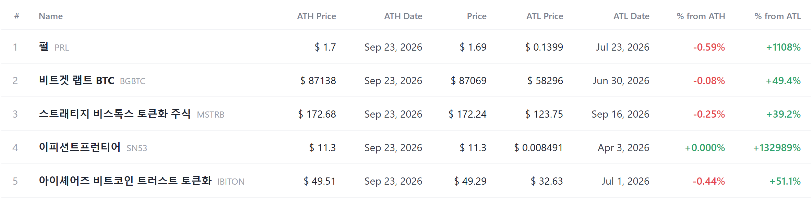Image resolution: width=812 pixels, height=199 pixels.
Task: Sort by the ATL Date column header
Action: coord(631,16)
